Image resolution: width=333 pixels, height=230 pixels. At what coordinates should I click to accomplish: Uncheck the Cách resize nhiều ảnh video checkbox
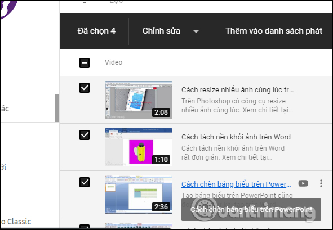click(85, 88)
